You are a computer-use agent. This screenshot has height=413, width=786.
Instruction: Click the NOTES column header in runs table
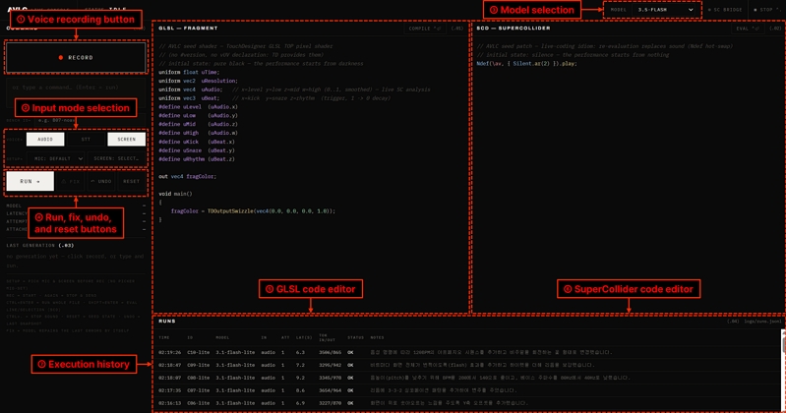(377, 338)
